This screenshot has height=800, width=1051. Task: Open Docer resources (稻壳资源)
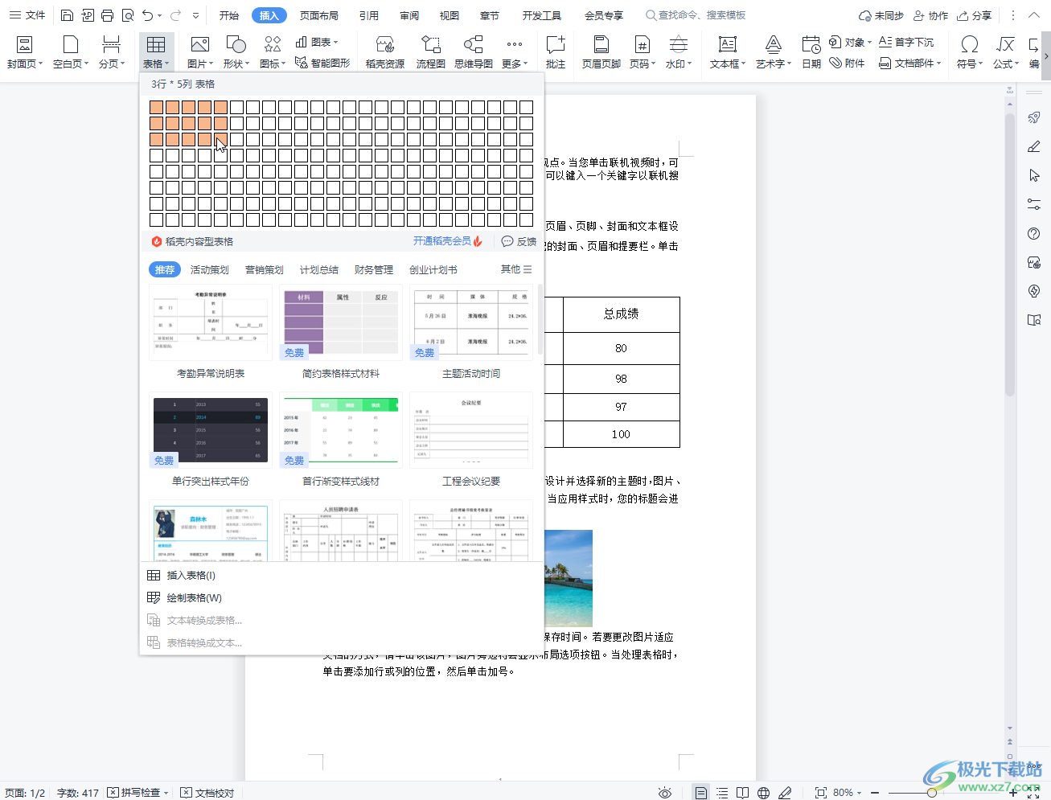pyautogui.click(x=385, y=52)
